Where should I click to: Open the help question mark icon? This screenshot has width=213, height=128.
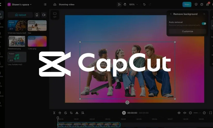pyautogui.click(x=202, y=4)
